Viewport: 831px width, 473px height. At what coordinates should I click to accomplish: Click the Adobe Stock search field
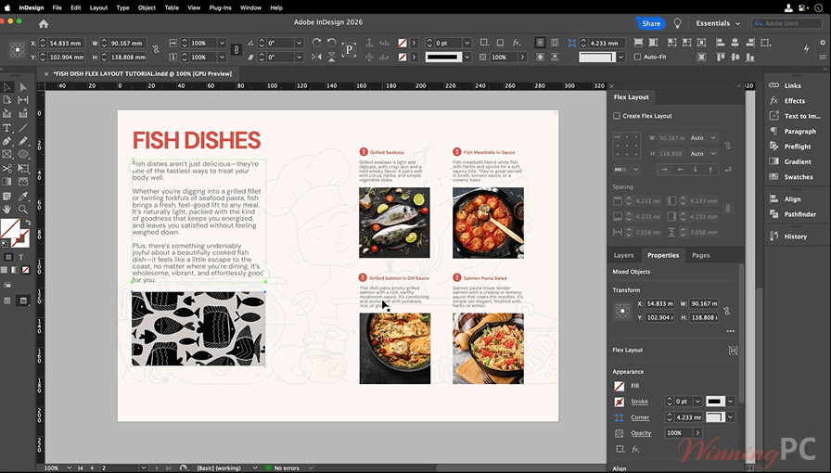tap(786, 23)
